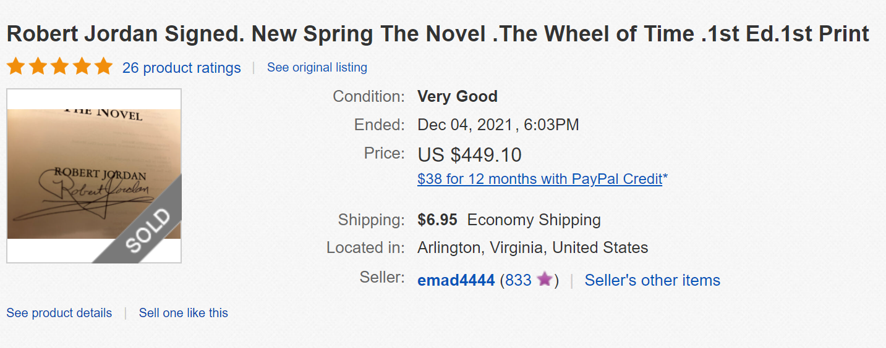Click the third orange rating star
This screenshot has height=348, width=886.
[x=59, y=67]
